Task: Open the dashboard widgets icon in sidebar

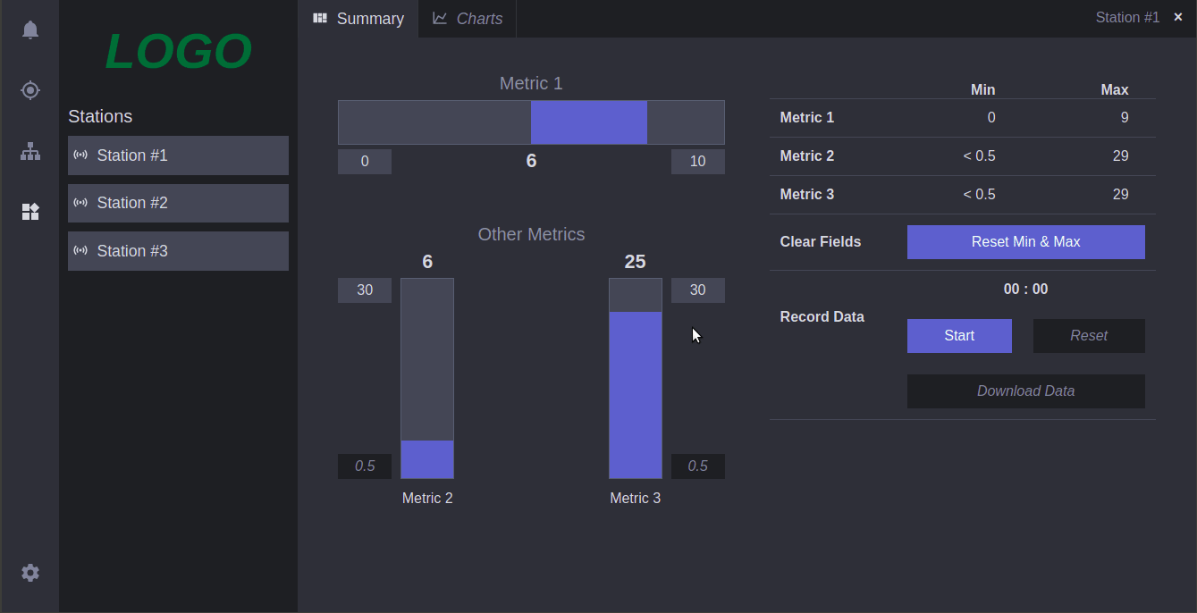Action: (x=30, y=212)
